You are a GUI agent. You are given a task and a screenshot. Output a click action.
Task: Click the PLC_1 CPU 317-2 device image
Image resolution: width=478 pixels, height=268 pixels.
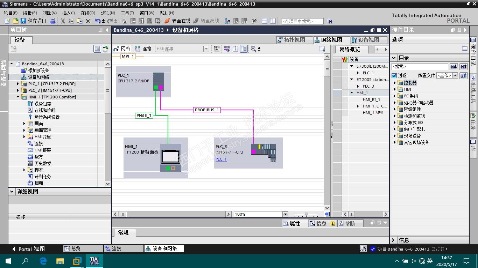(x=158, y=82)
